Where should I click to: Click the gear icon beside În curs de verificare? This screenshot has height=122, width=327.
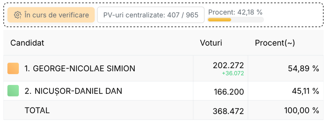point(18,15)
